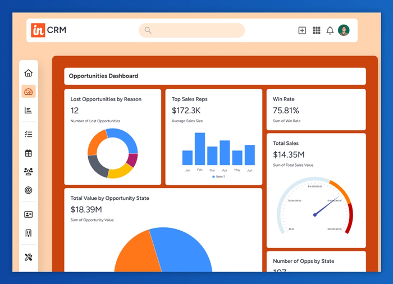This screenshot has height=284, width=393.
Task: Click the Total Sales heading
Action: coord(285,143)
